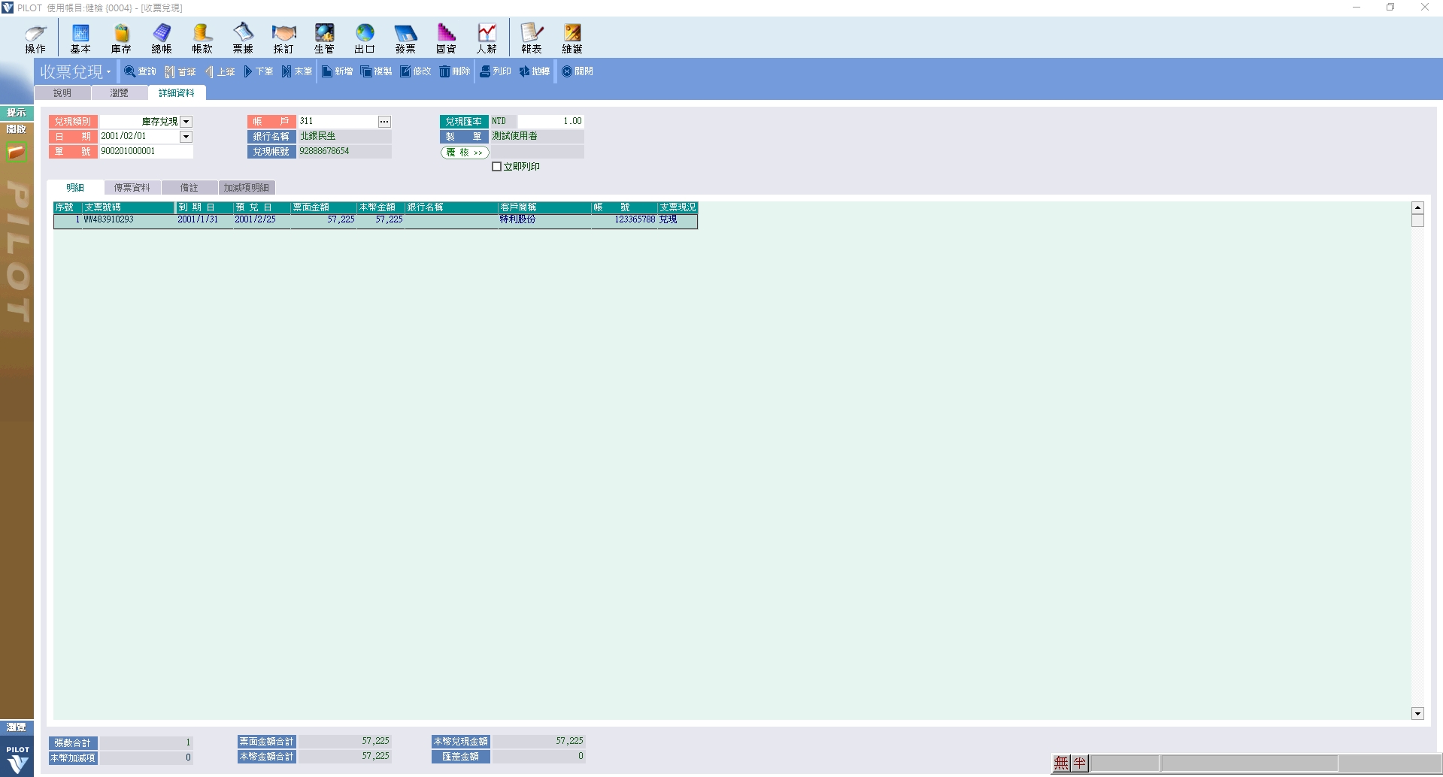Click the 帳戶 lookup ellipsis button
This screenshot has height=777, width=1443.
pyautogui.click(x=384, y=122)
